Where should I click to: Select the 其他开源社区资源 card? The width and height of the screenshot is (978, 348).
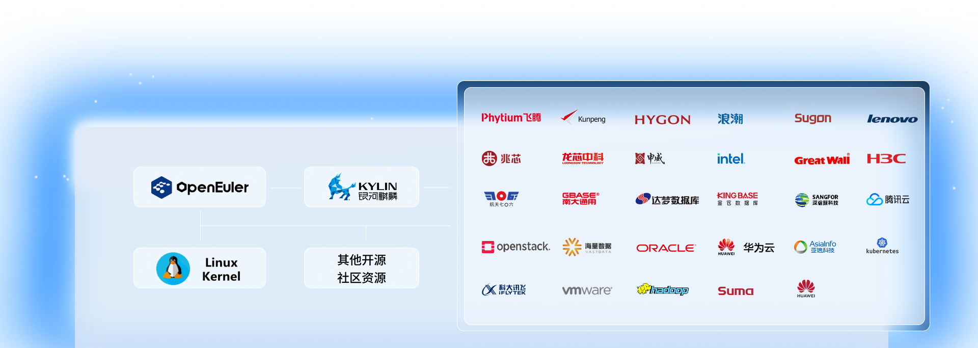(362, 268)
